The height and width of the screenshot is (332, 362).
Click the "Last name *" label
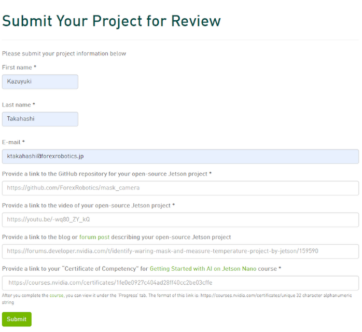click(x=19, y=105)
